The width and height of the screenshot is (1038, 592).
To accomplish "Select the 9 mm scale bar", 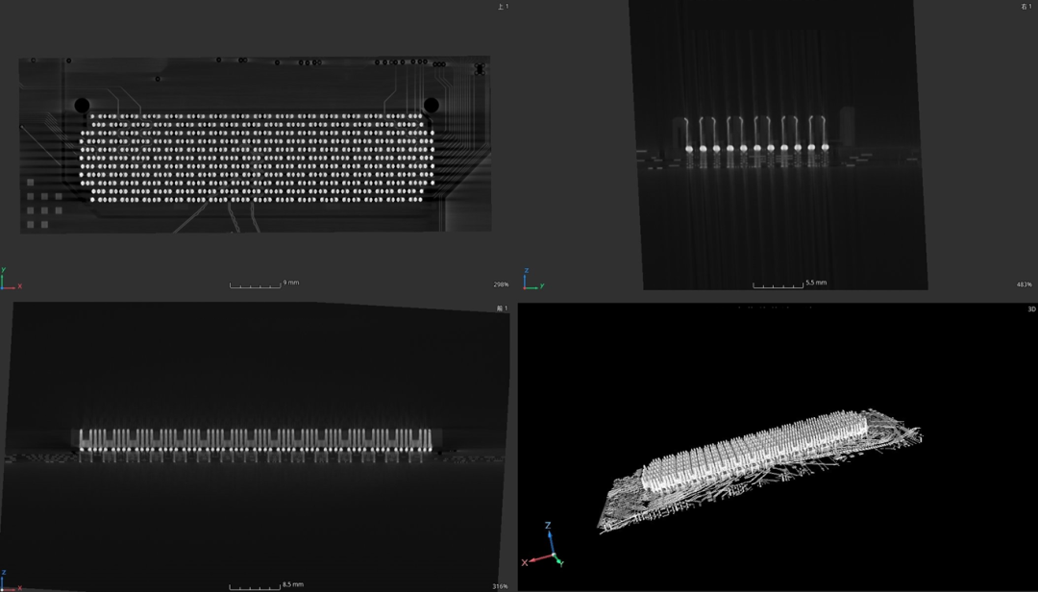I will click(x=255, y=284).
